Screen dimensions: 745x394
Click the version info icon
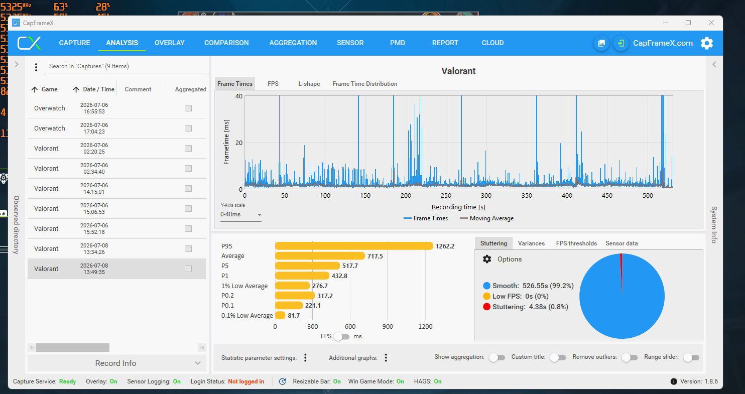(x=674, y=381)
